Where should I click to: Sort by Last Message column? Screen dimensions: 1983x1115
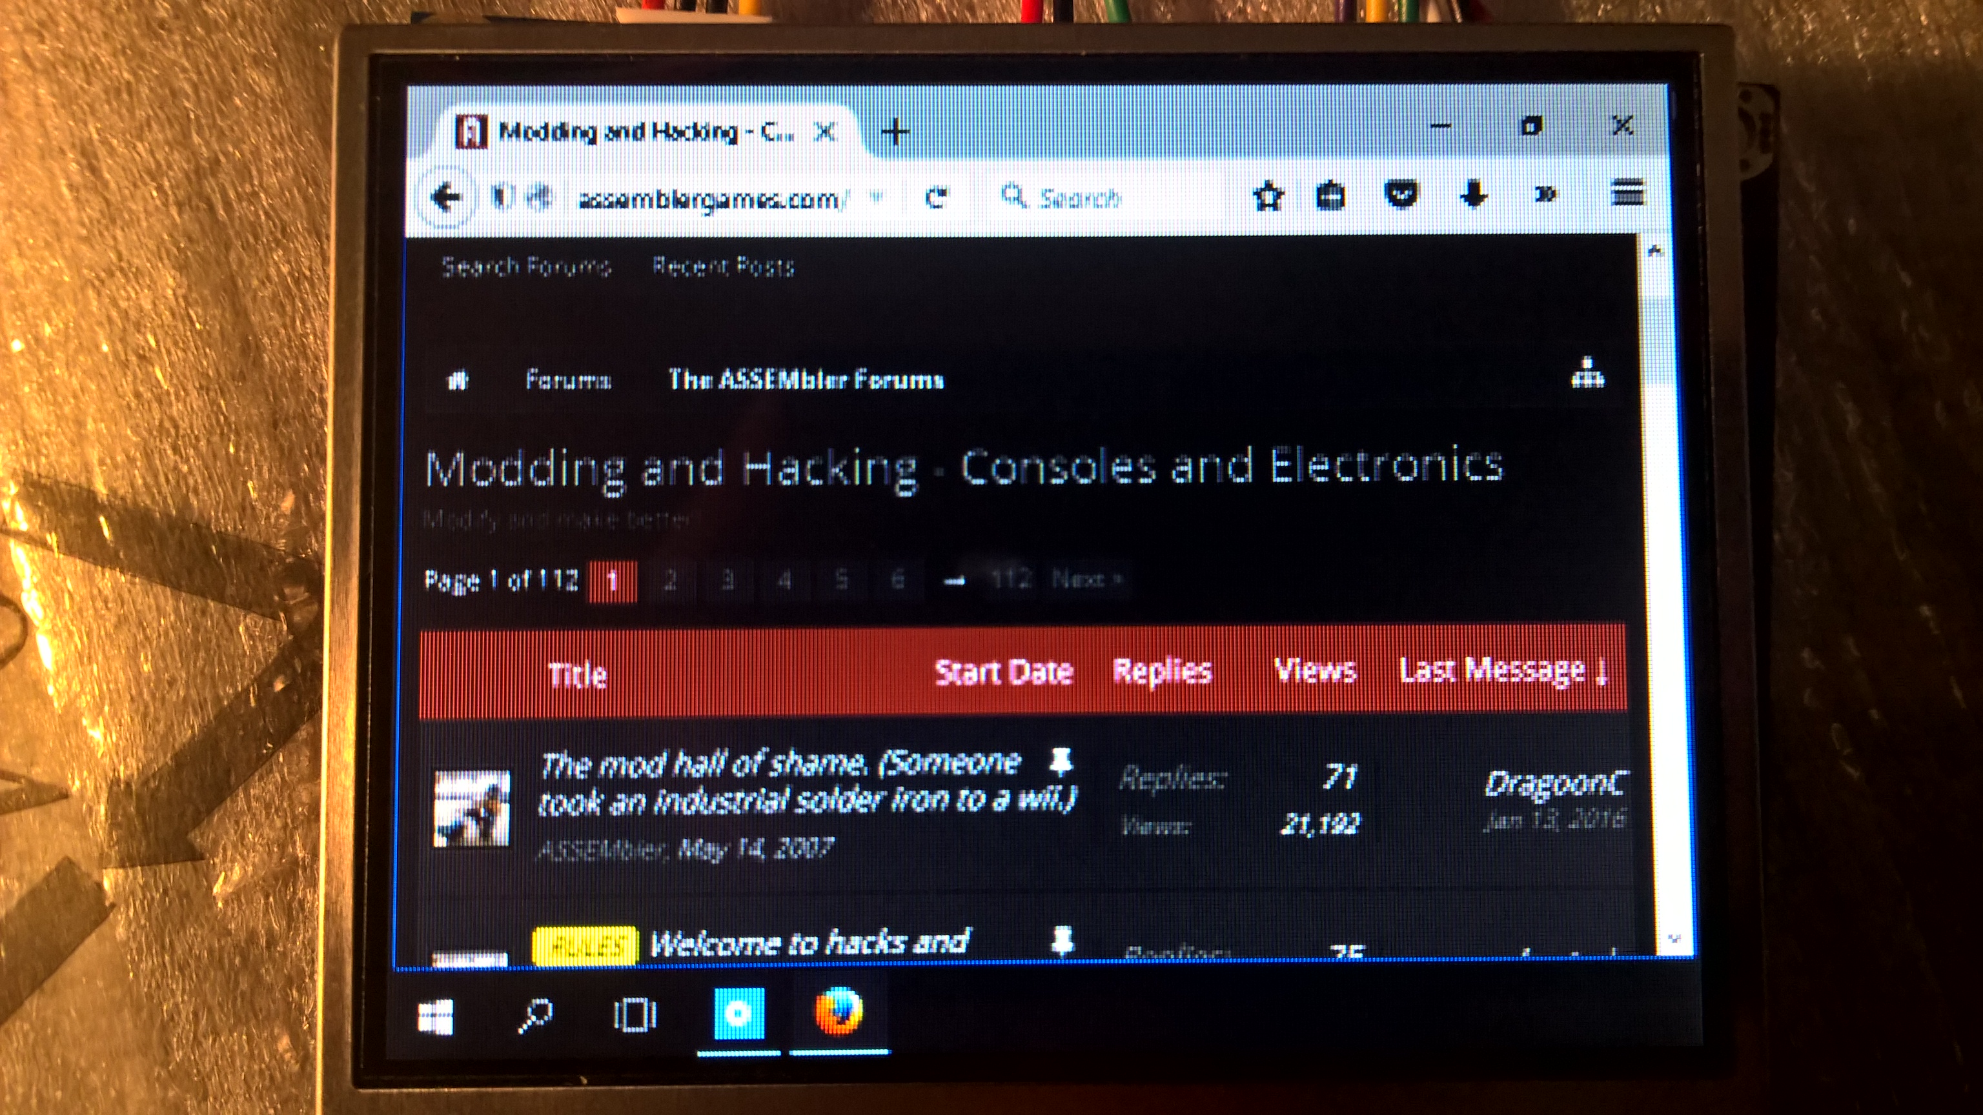[1503, 670]
